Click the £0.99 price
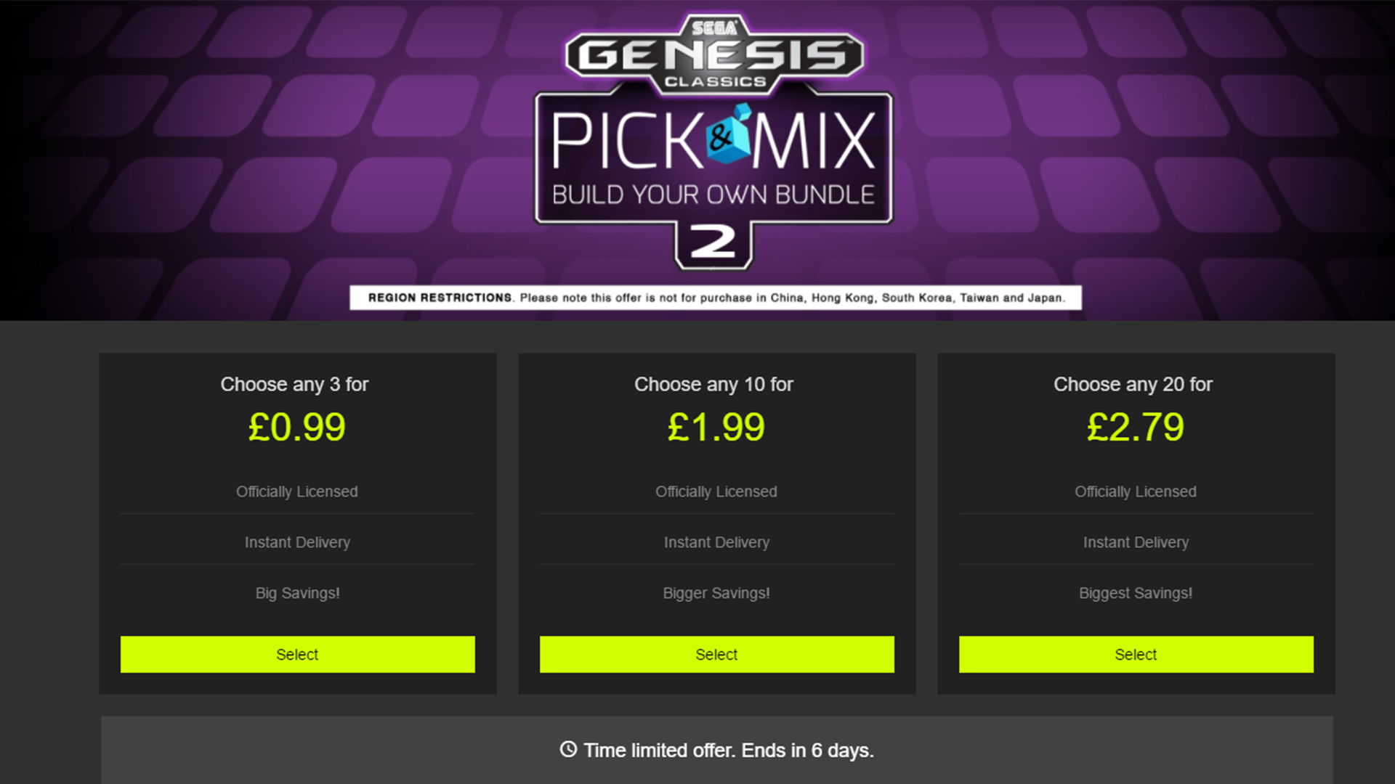Screen dimensions: 1395x784 click(x=296, y=427)
